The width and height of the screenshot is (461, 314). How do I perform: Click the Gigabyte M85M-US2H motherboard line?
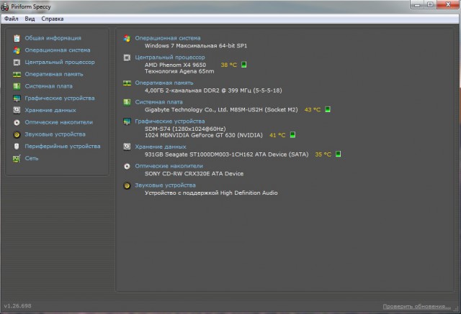221,110
